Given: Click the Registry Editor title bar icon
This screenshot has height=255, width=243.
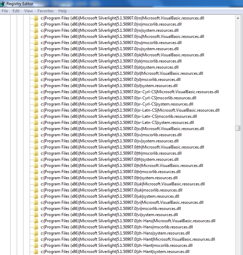Looking at the screenshot, I should click(x=2, y=3).
